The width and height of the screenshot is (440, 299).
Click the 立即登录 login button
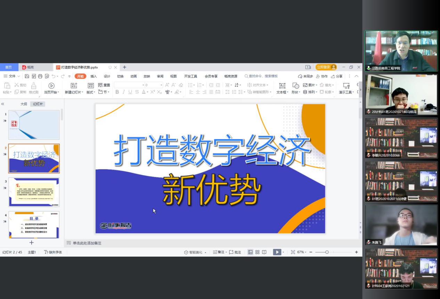pos(326,67)
